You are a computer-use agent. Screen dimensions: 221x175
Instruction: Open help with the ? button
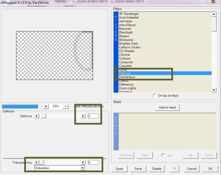point(175,169)
